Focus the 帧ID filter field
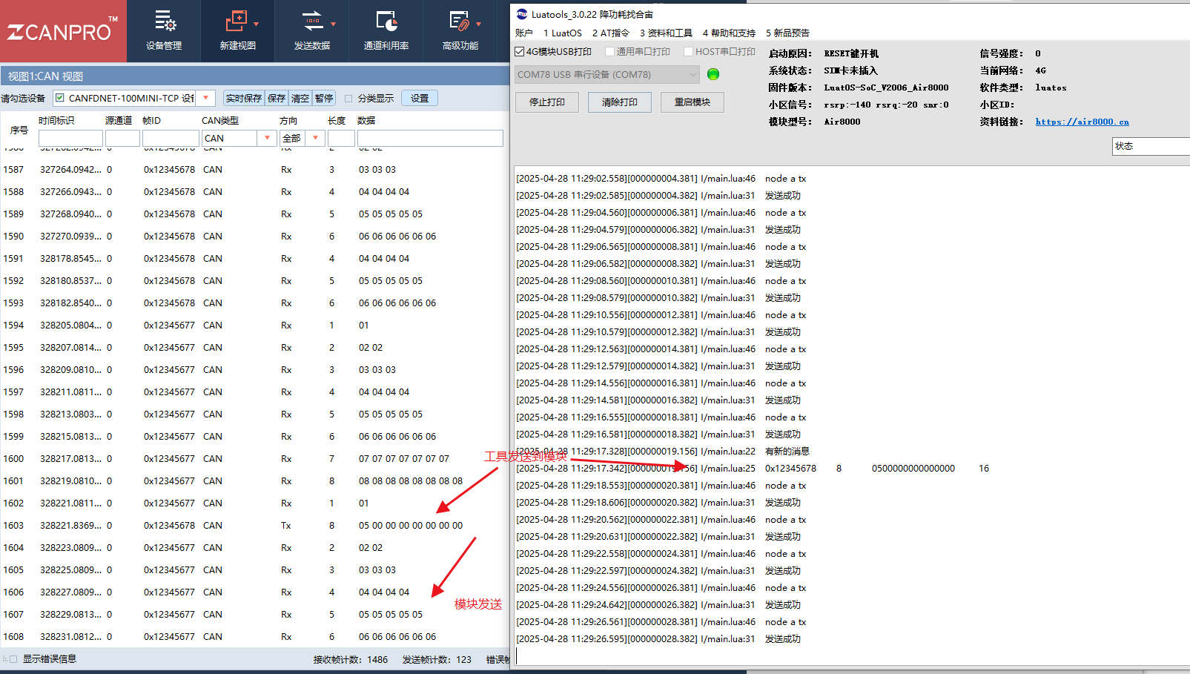This screenshot has height=674, width=1190. click(171, 139)
